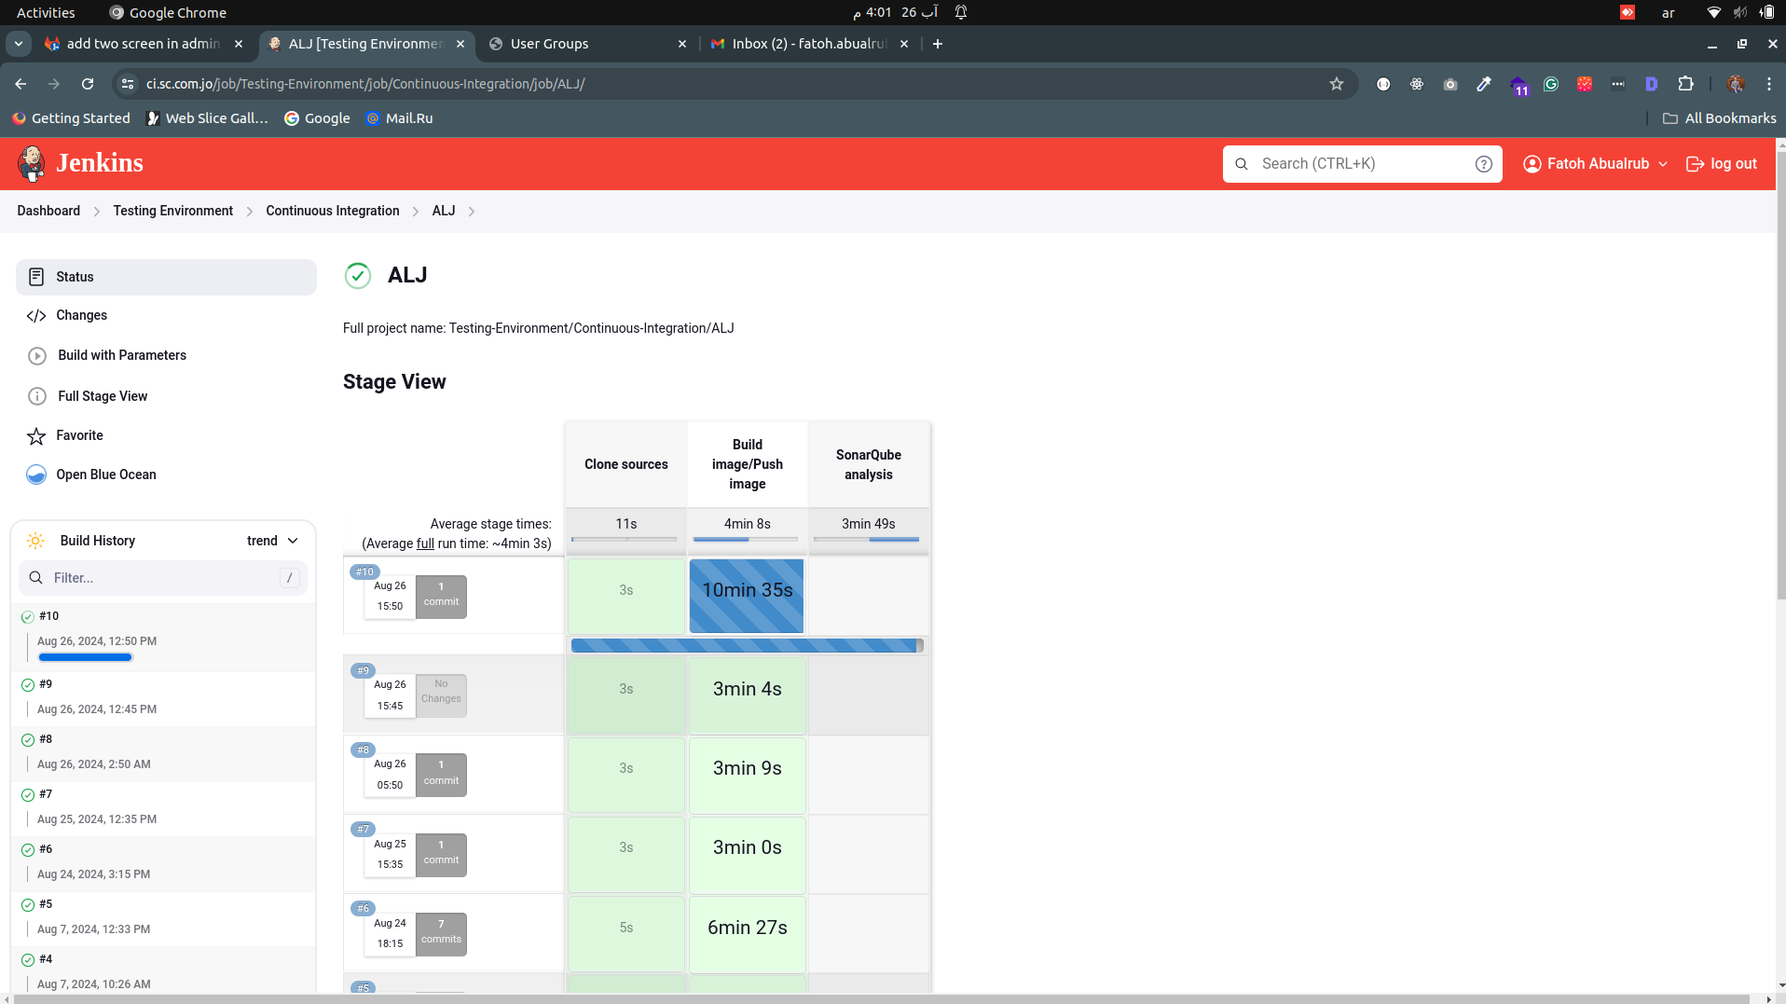
Task: Open the Changes code icon
Action: pos(36,316)
